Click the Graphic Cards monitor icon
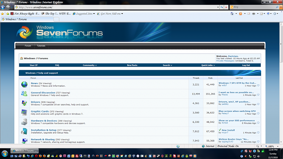283x159 pixels. pyautogui.click(x=24, y=112)
